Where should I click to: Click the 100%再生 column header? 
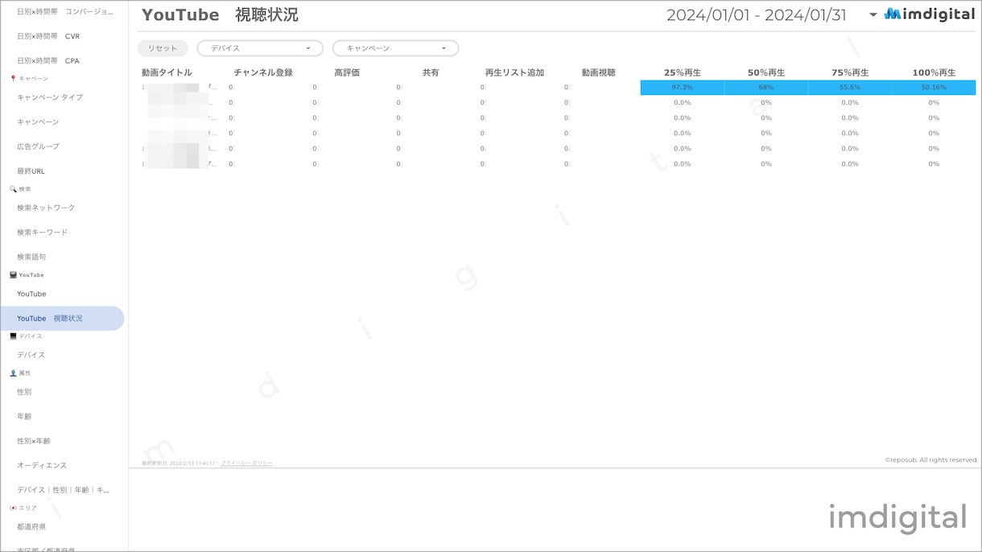coord(934,72)
